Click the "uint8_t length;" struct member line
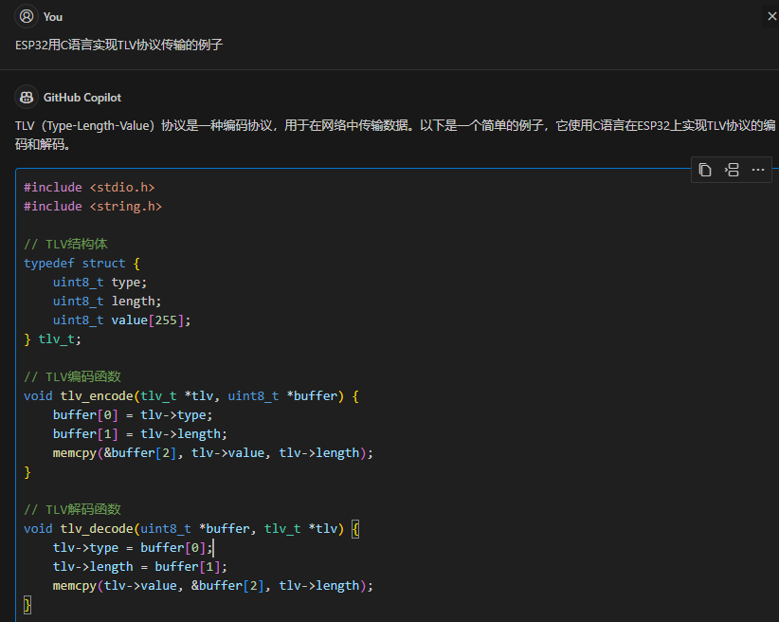Screen dimensions: 779x622 pos(107,302)
